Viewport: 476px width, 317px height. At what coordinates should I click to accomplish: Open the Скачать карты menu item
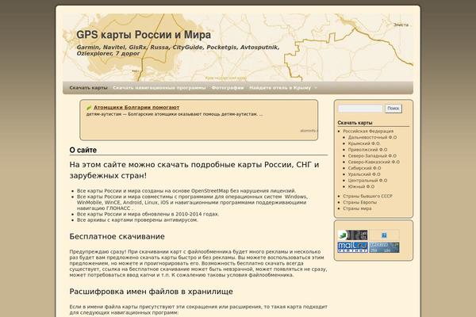click(88, 88)
